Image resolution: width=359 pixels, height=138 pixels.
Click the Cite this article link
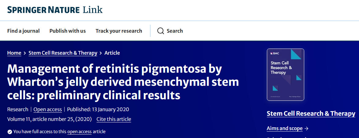click(x=114, y=119)
